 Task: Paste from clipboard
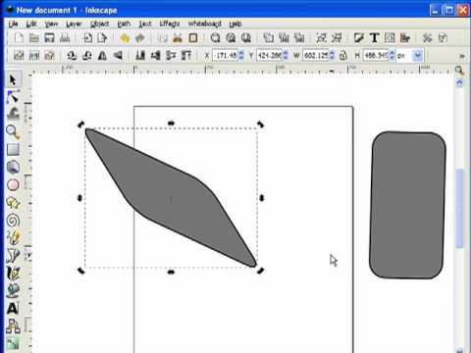click(193, 38)
